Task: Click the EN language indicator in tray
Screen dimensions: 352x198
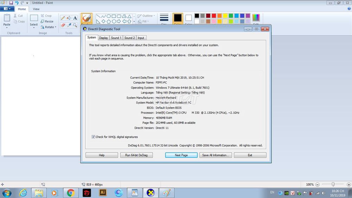Action: pyautogui.click(x=272, y=192)
